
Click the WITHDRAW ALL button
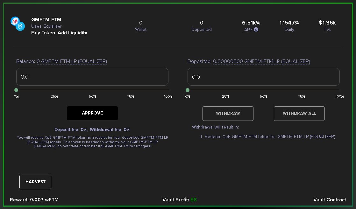(299, 114)
